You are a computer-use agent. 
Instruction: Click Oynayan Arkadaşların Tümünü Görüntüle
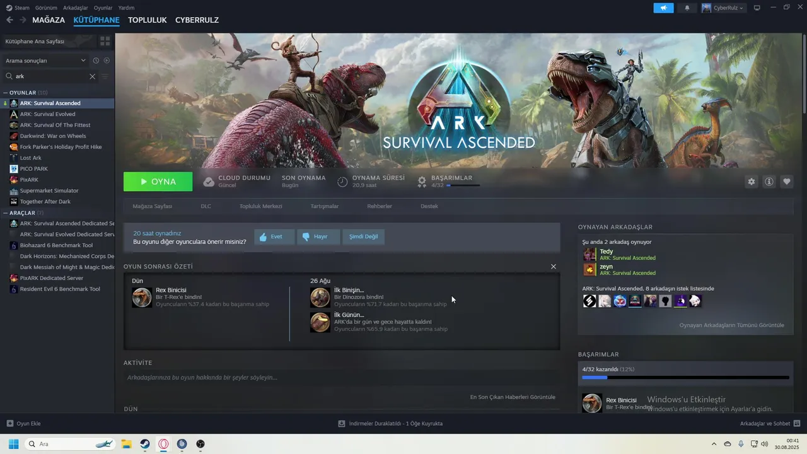pos(731,325)
